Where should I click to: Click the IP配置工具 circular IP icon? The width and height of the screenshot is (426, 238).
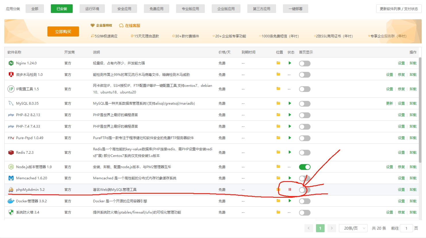click(11, 89)
